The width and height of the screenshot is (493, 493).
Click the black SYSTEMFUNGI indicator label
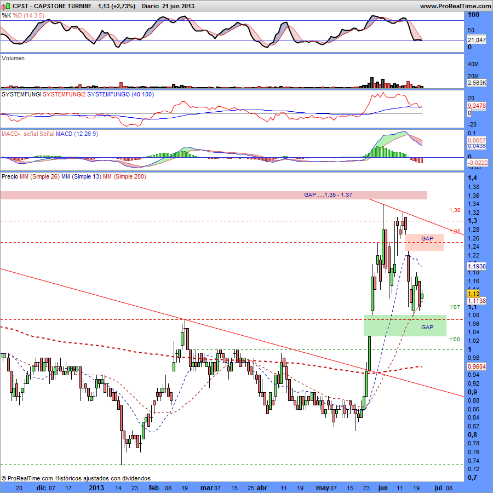[x=21, y=94]
